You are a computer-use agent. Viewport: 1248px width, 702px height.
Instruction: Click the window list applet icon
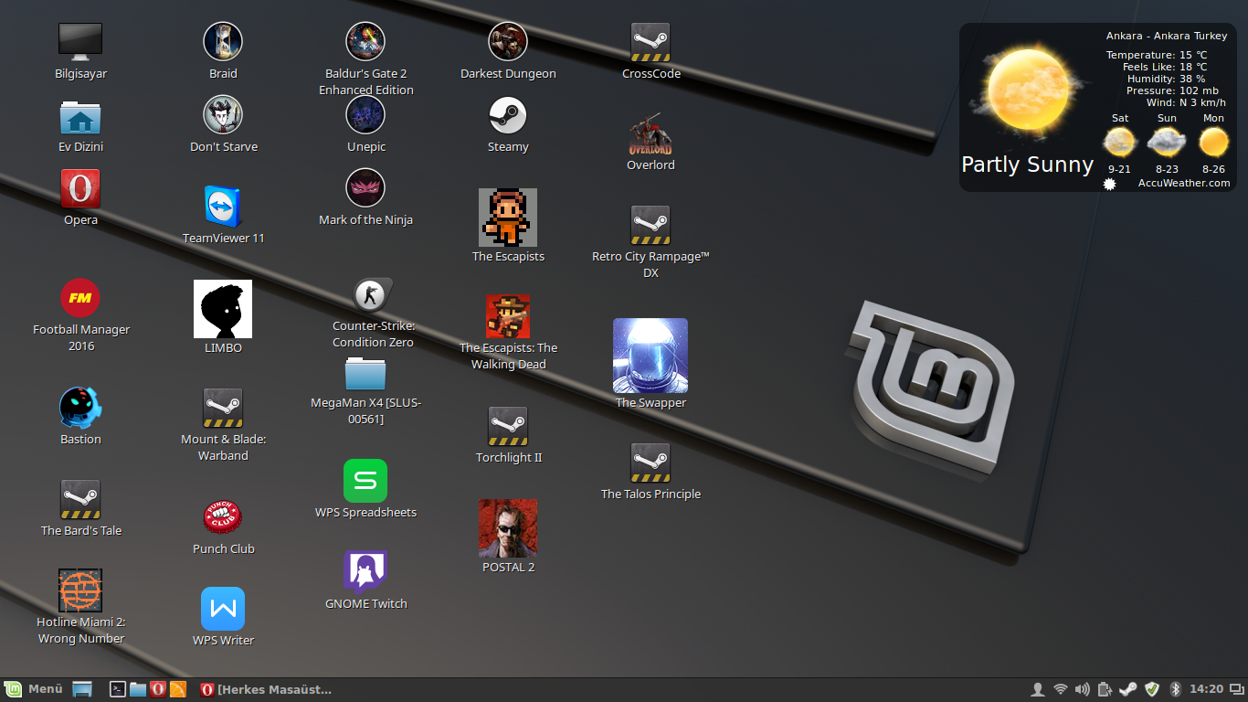1237,689
